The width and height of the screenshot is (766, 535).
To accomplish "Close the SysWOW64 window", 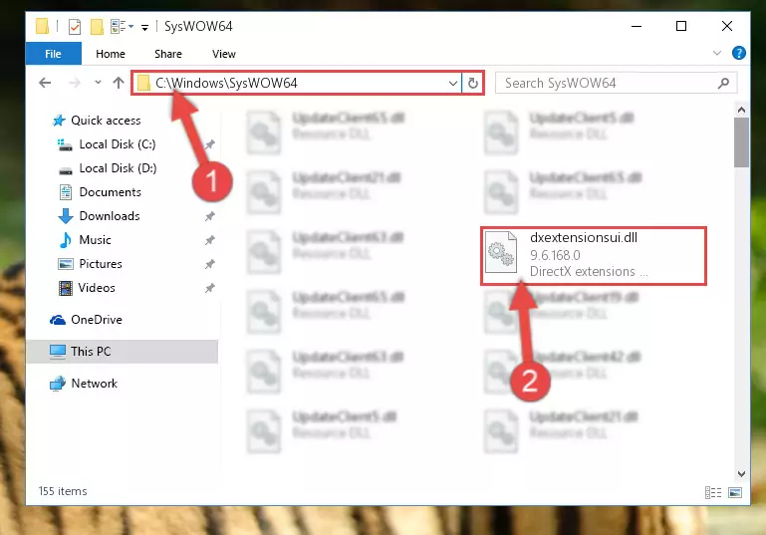I will (727, 26).
